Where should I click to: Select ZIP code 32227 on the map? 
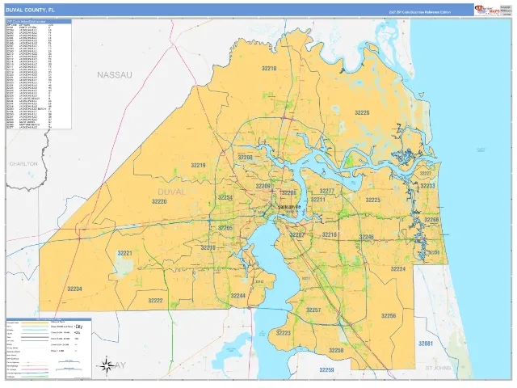pyautogui.click(x=426, y=173)
